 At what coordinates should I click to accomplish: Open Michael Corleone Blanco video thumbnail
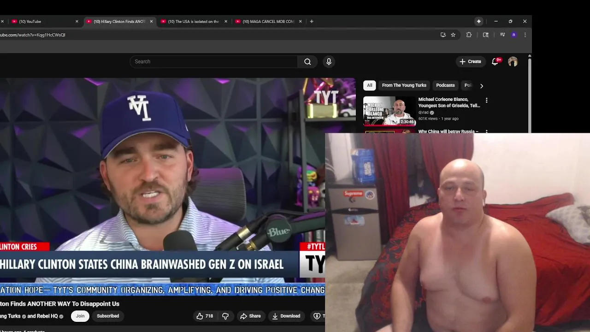pyautogui.click(x=389, y=111)
